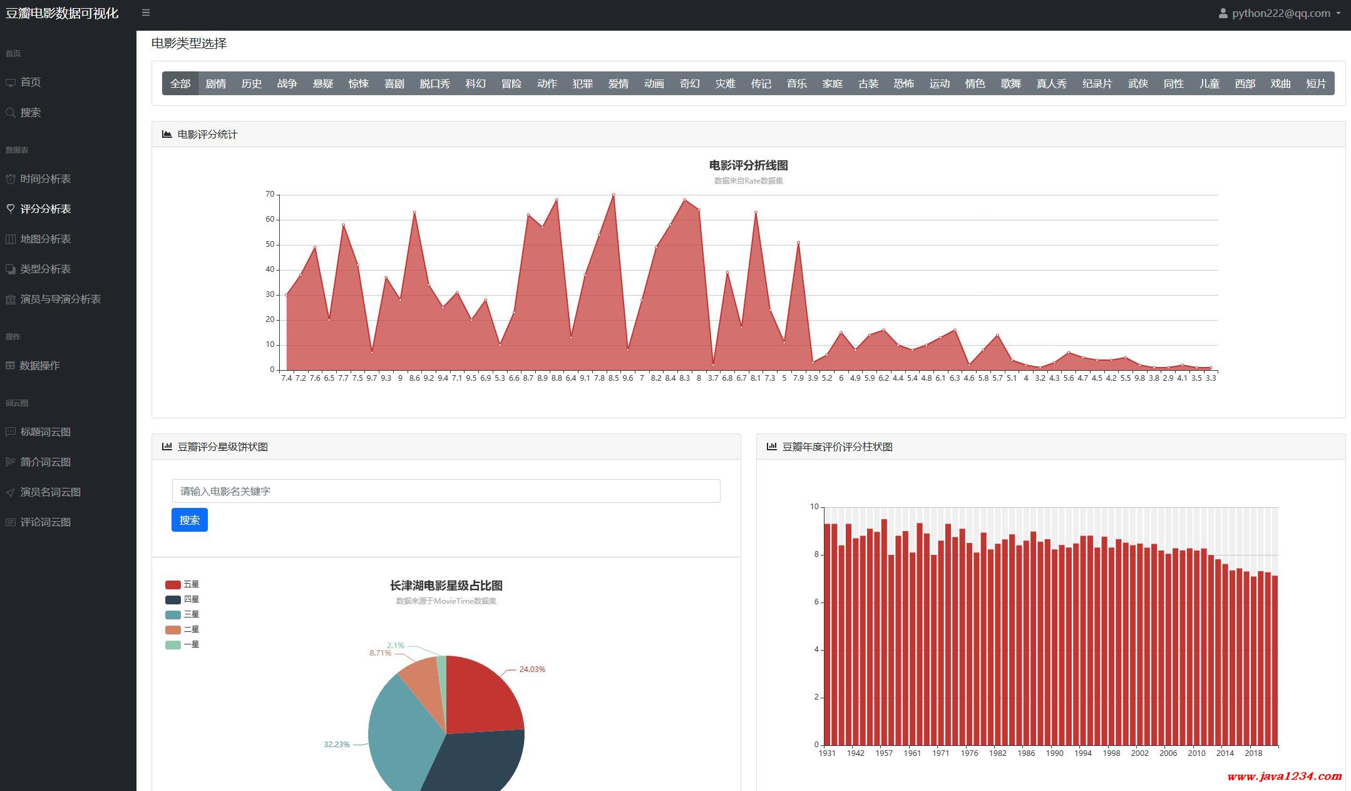The height and width of the screenshot is (791, 1351).
Task: Click the 二星 orange legend color swatch
Action: tap(173, 629)
